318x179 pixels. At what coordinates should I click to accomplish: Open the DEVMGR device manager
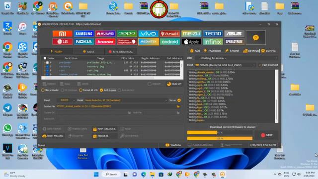click(251, 51)
